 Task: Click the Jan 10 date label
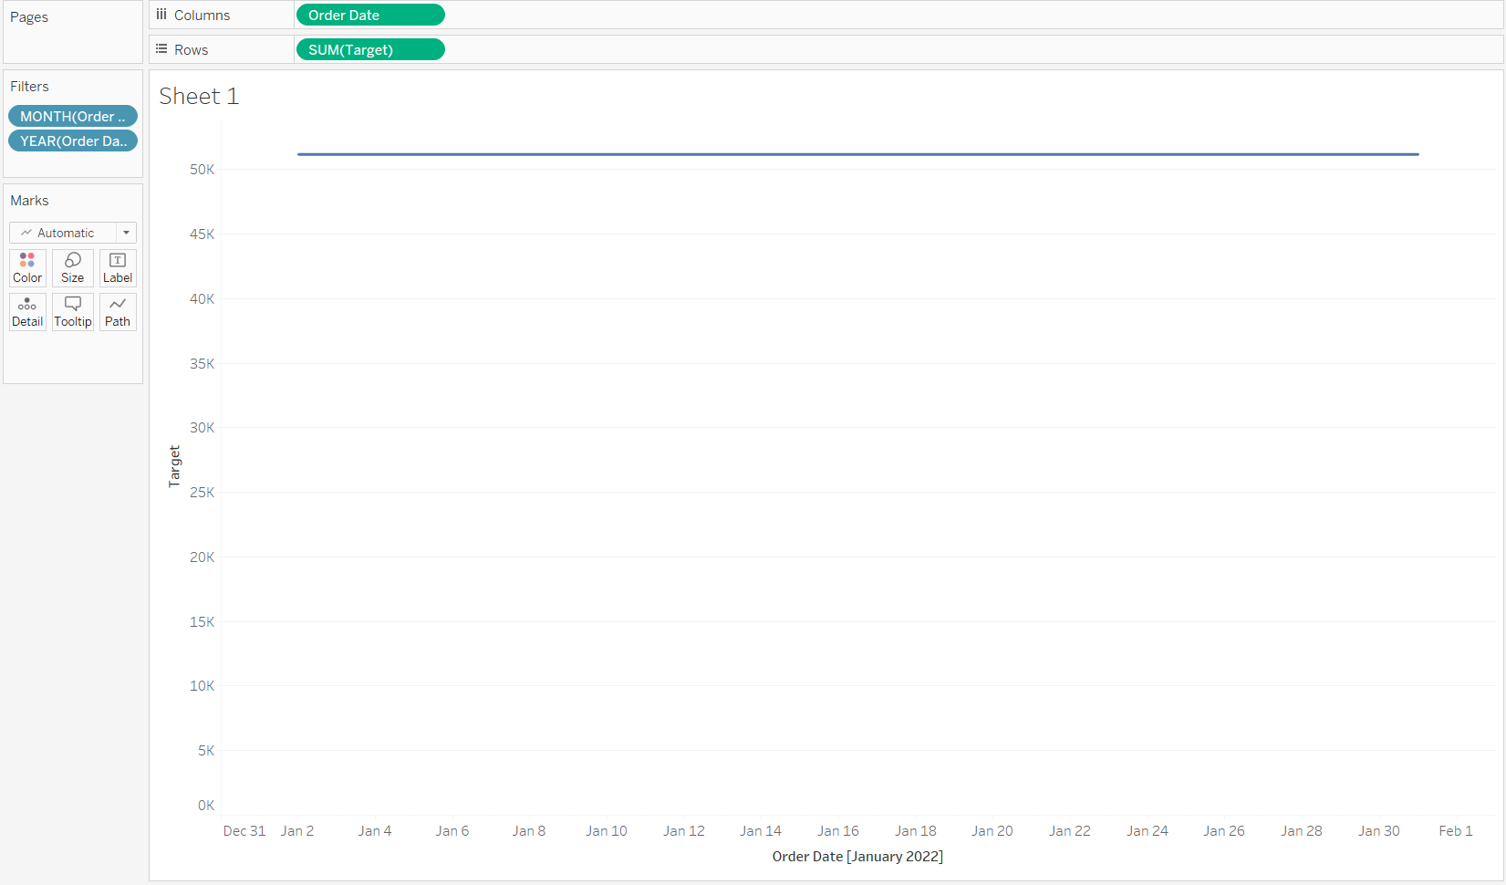click(607, 830)
